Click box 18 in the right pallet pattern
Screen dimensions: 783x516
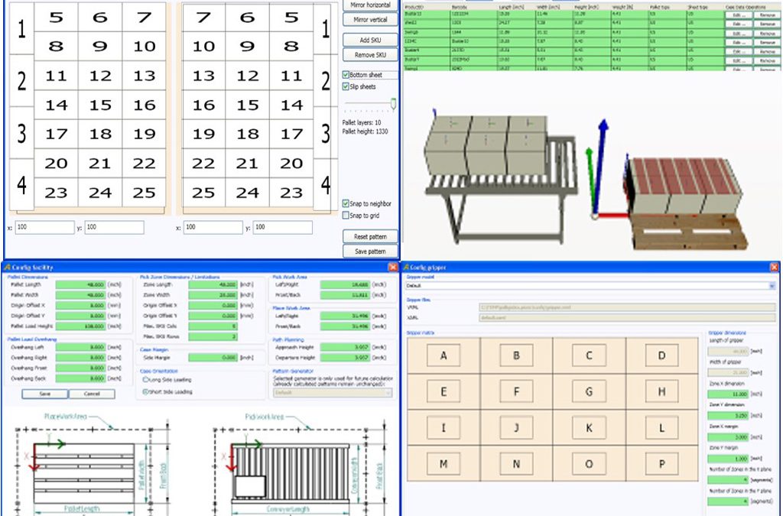[247, 135]
